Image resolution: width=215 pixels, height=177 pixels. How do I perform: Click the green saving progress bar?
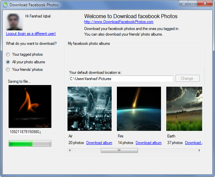click(30, 143)
